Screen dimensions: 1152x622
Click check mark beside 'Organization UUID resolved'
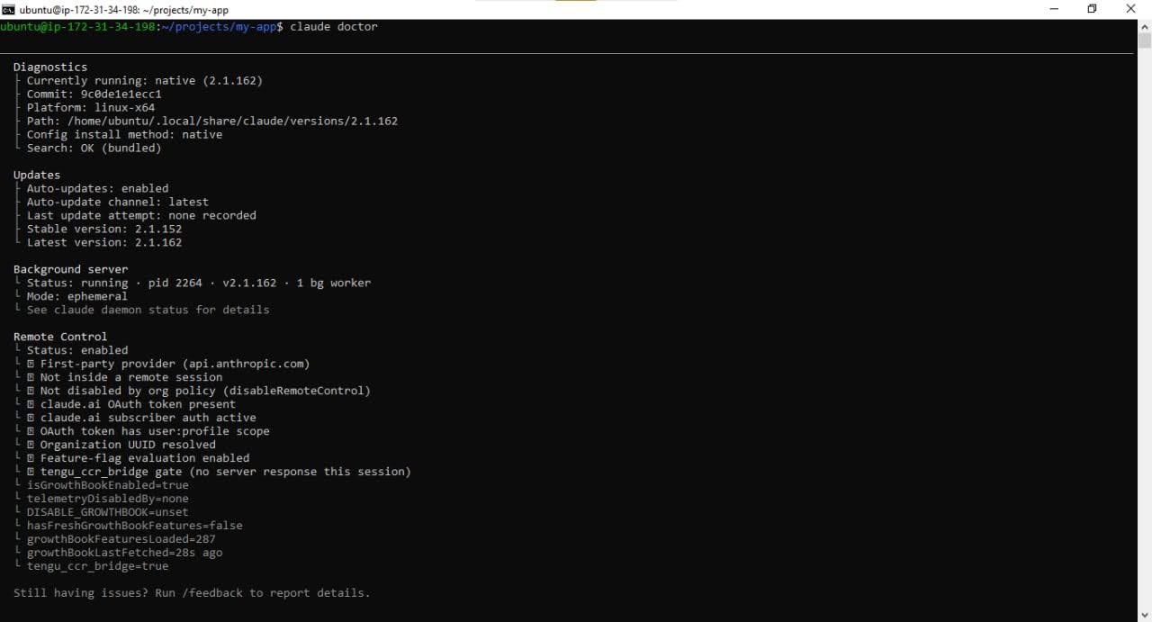[x=31, y=446]
